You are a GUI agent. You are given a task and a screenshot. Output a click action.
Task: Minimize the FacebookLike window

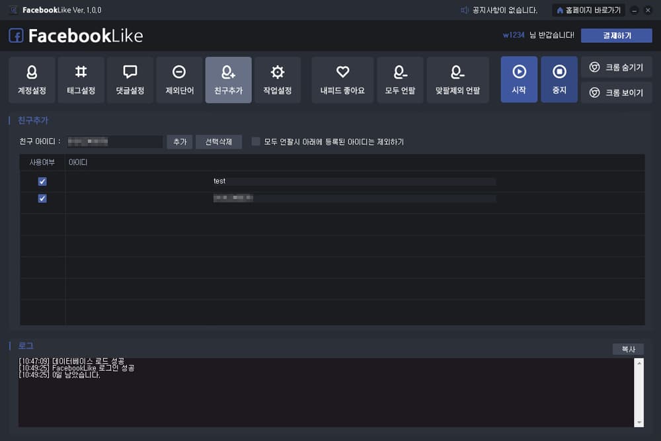[x=634, y=10]
